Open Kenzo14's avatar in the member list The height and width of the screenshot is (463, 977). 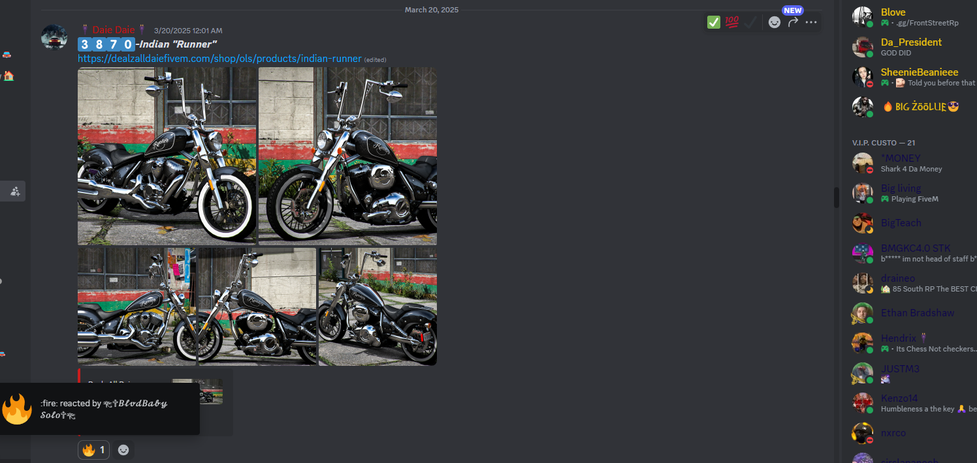pos(863,403)
